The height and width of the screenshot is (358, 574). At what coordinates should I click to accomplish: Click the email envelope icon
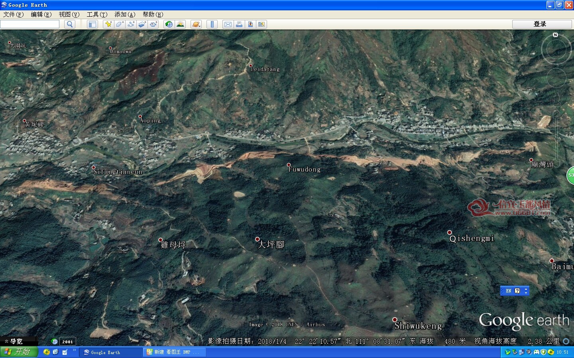(x=228, y=24)
